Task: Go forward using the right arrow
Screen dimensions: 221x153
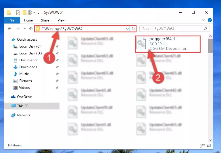Action: point(18,29)
